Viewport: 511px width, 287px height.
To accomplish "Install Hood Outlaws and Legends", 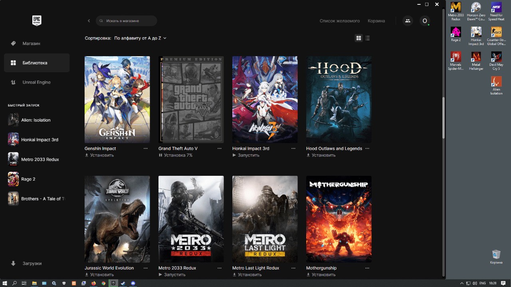I will tap(321, 155).
